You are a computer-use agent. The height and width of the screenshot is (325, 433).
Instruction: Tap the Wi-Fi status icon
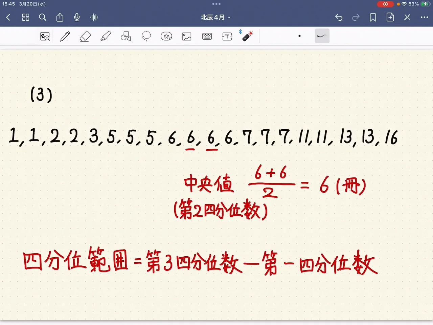[404, 4]
